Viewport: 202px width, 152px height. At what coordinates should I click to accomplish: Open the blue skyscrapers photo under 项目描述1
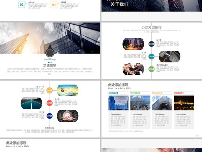tap(119, 103)
